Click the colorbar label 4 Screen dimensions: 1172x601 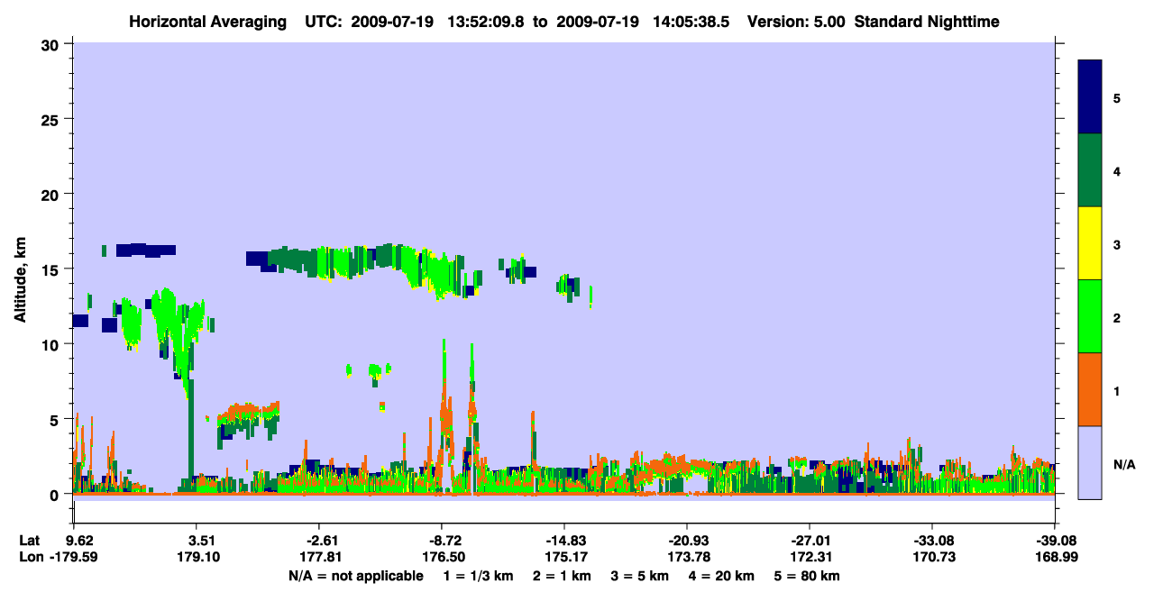pyautogui.click(x=1117, y=171)
